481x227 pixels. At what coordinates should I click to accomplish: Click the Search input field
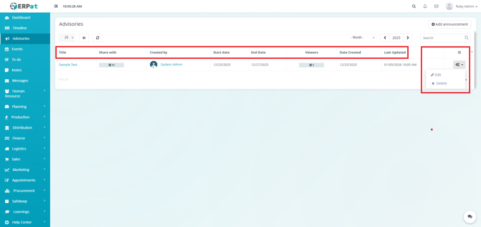[x=442, y=38]
